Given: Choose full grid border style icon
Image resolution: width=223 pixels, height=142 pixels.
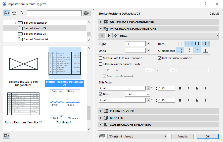Looking at the screenshot, I should point(205,43).
